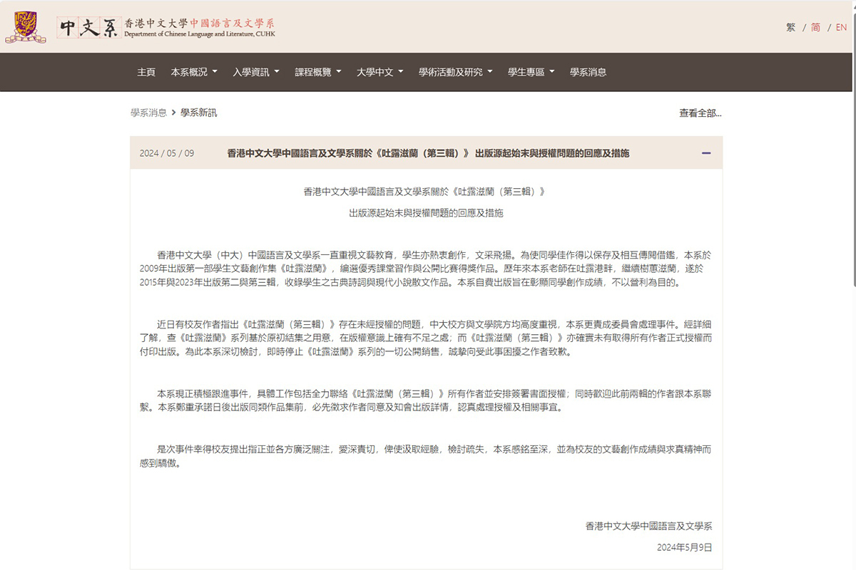Viewport: 856px width, 570px height.
Task: Switch language to English EN
Action: point(841,27)
